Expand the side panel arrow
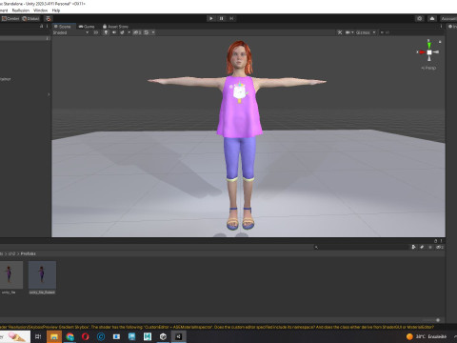 pyautogui.click(x=49, y=94)
